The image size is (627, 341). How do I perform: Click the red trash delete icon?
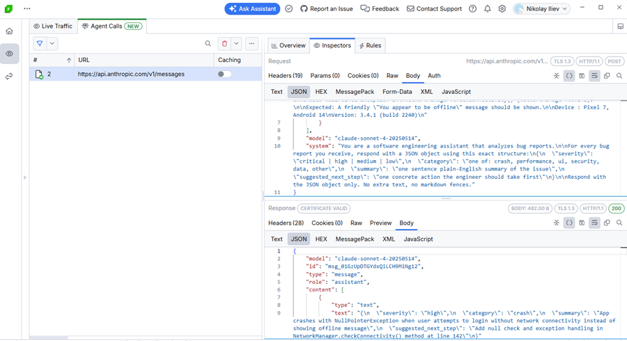[x=224, y=44]
